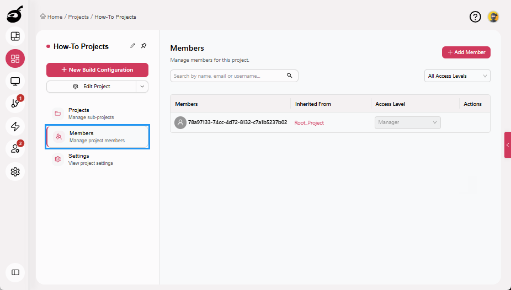Image resolution: width=511 pixels, height=290 pixels.
Task: Click the app logo icon in the top-left sidebar
Action: coord(15,15)
